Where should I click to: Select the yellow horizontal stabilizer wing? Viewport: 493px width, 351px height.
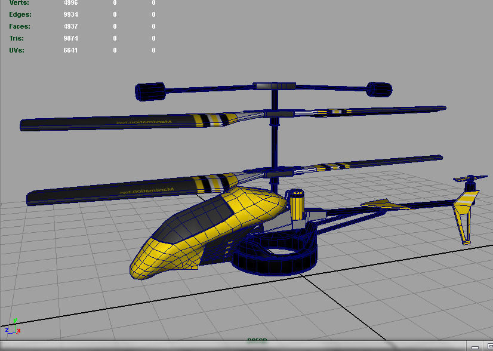(x=386, y=204)
